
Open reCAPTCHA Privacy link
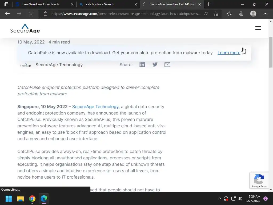(x=255, y=186)
